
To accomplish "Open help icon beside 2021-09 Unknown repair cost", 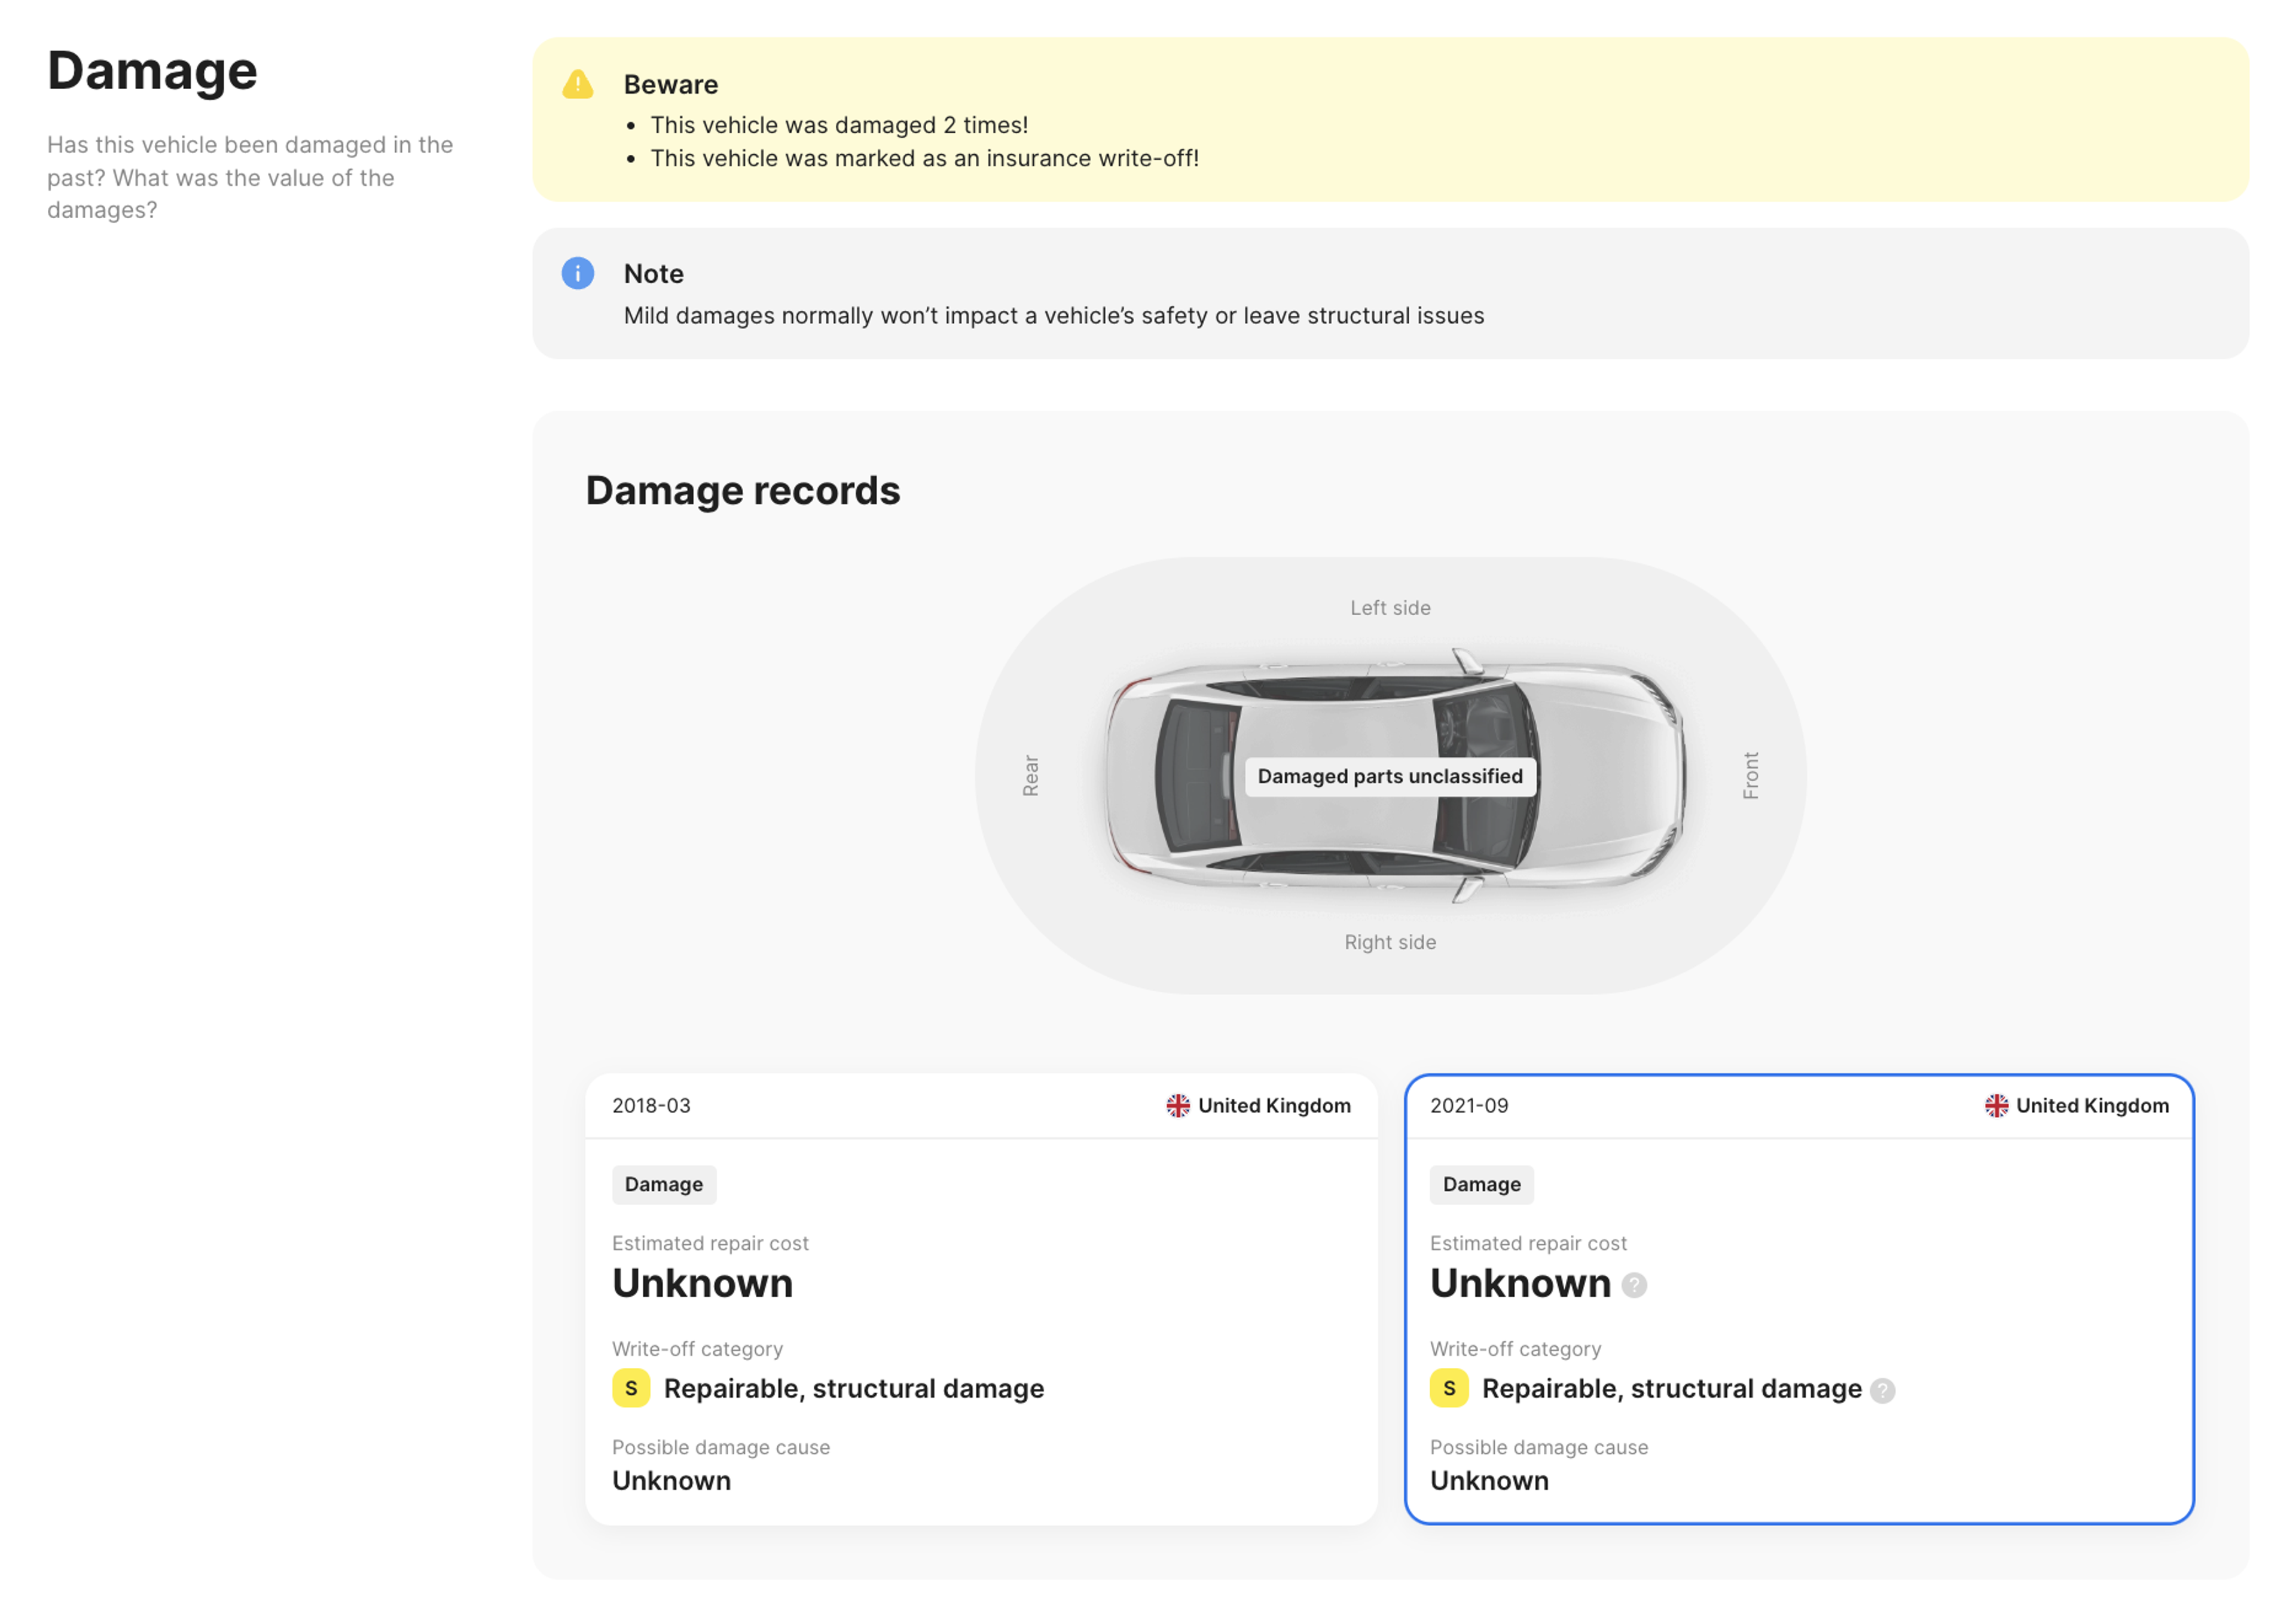I will coord(1634,1285).
